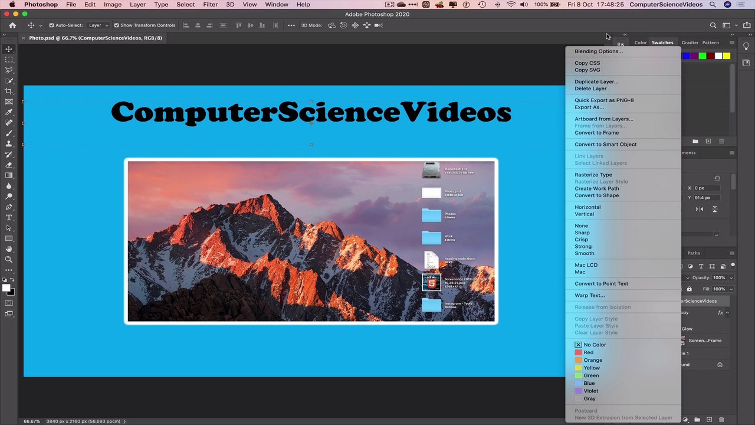755x425 pixels.
Task: Click the foreground color swatch
Action: 6,288
